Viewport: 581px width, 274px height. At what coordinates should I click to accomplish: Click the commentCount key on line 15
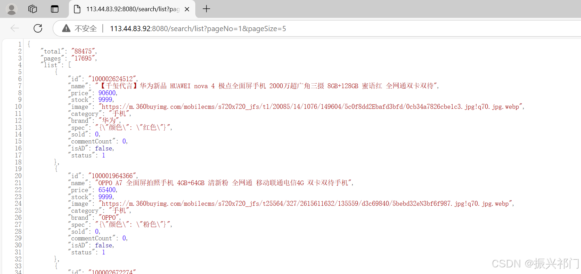tap(92, 141)
